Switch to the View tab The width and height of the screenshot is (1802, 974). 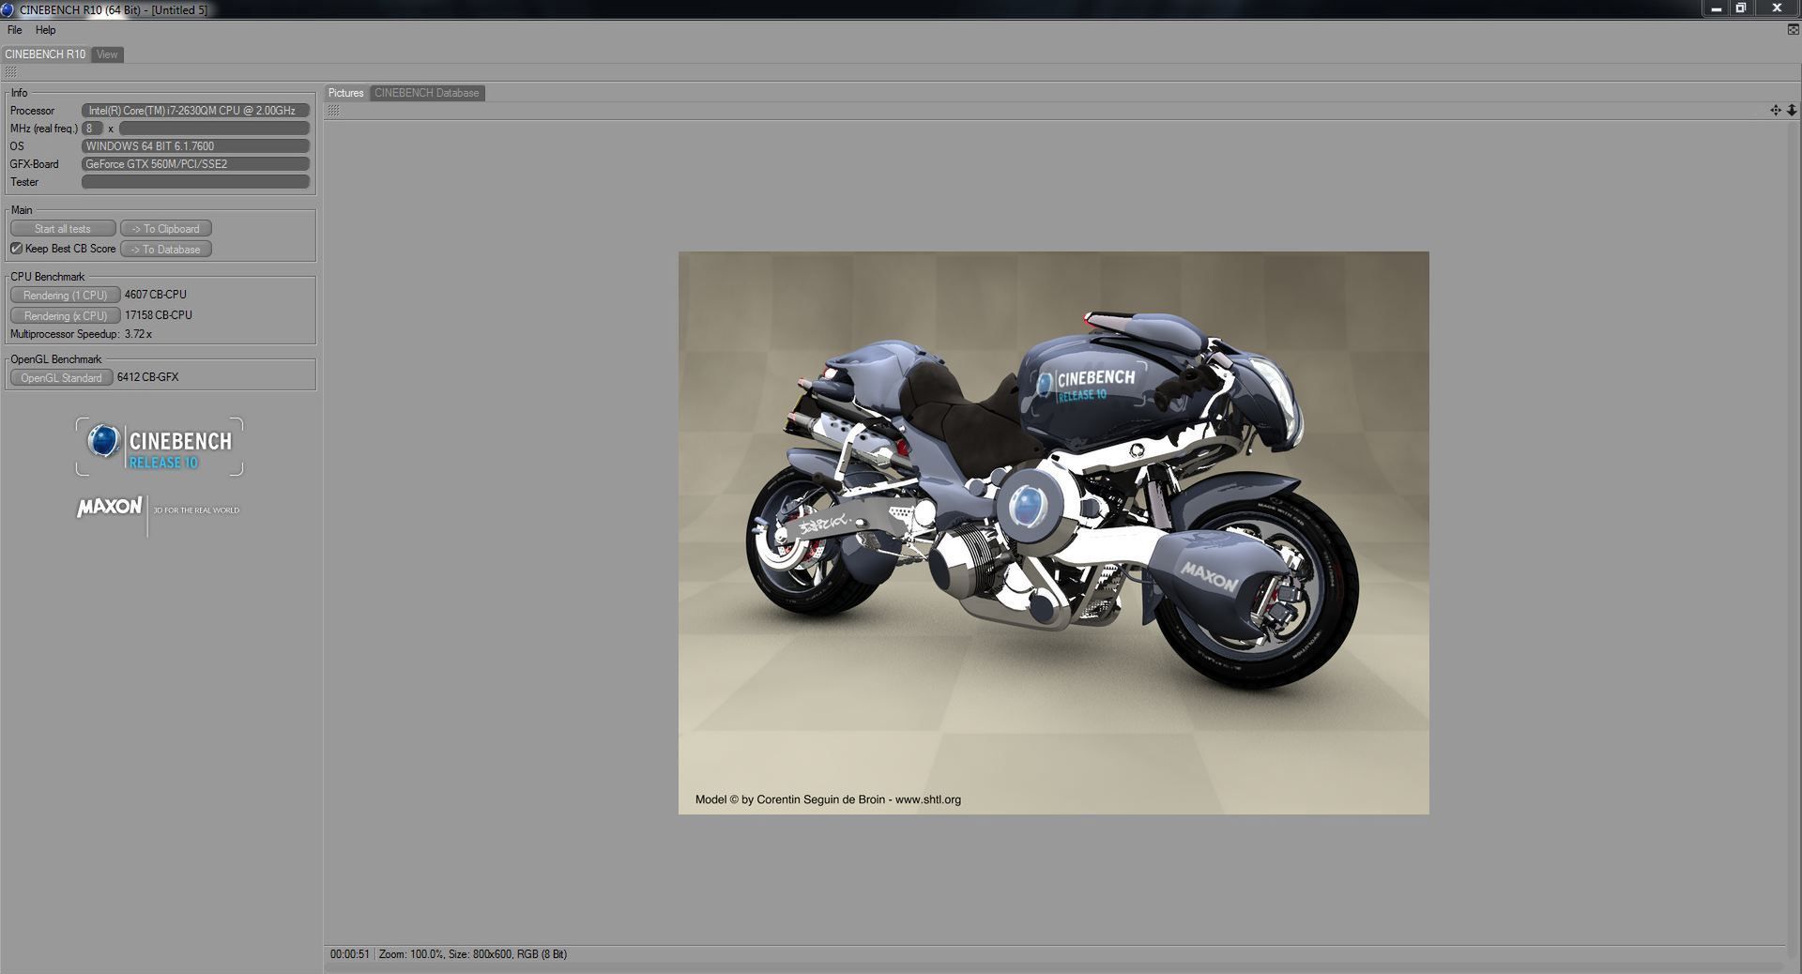(107, 54)
